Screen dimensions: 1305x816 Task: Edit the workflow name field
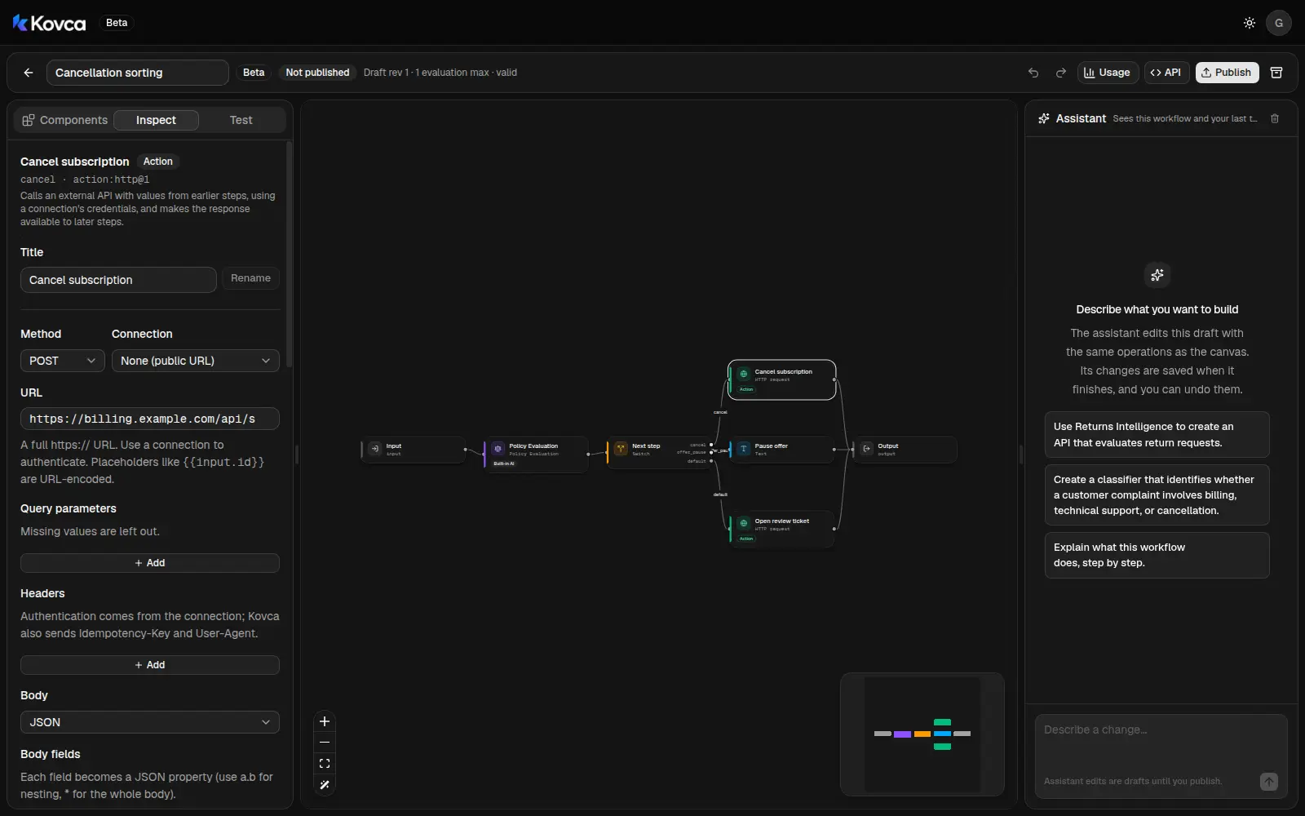(x=137, y=73)
